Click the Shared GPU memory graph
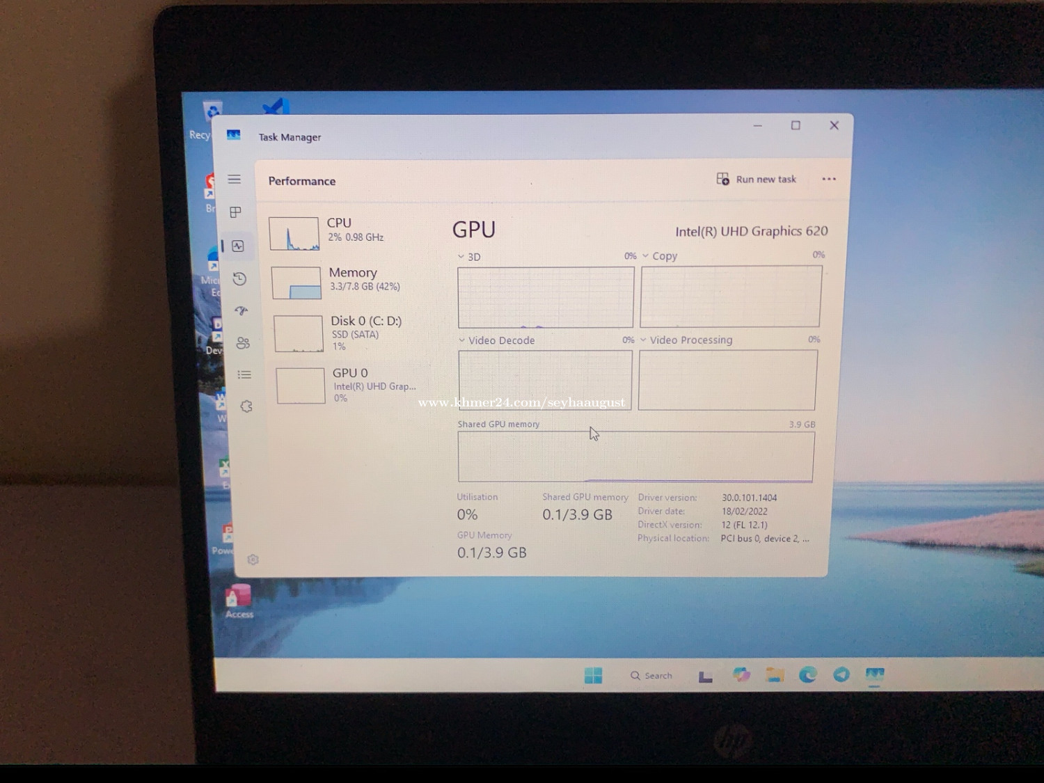This screenshot has width=1044, height=783. point(635,457)
